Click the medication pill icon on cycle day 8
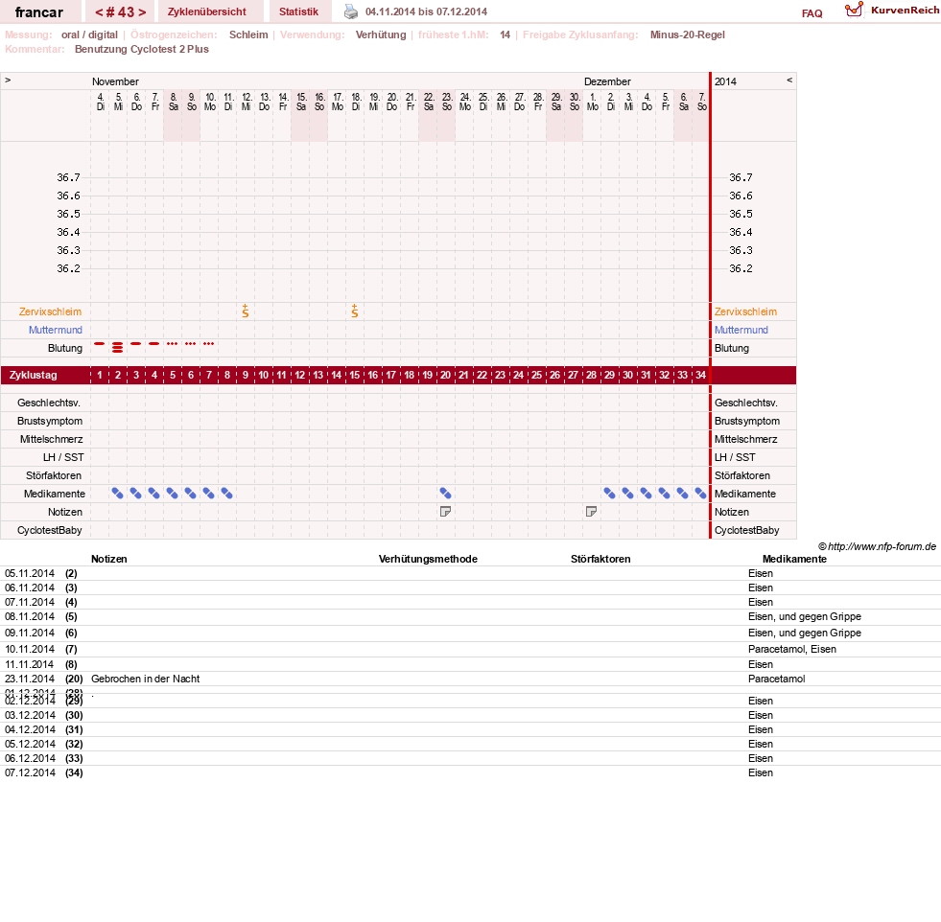Screen dimensions: 941x922 226,494
